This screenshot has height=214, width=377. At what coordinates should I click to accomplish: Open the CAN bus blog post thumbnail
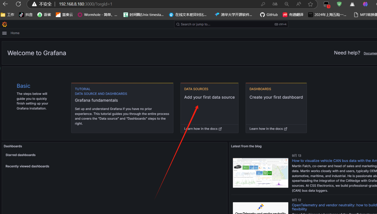[260, 173]
